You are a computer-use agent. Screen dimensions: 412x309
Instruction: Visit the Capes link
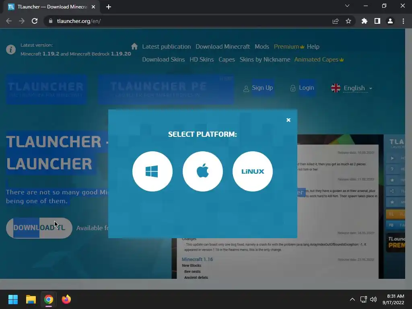[227, 60]
